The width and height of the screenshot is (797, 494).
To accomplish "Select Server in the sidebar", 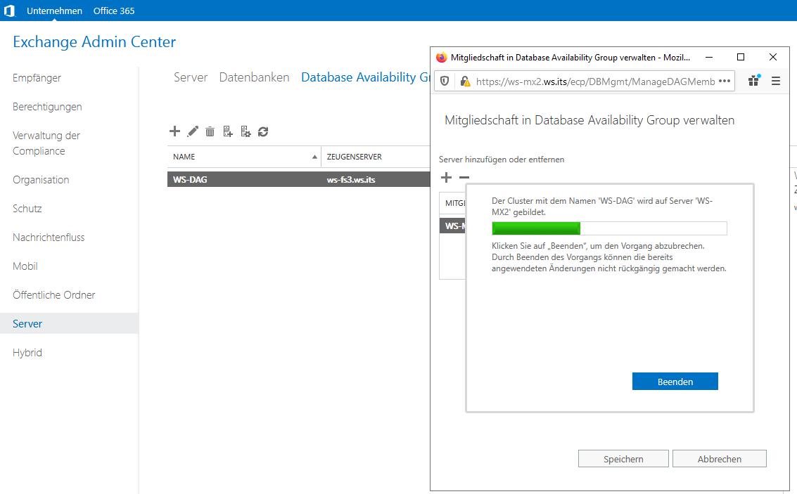I will click(x=69, y=323).
